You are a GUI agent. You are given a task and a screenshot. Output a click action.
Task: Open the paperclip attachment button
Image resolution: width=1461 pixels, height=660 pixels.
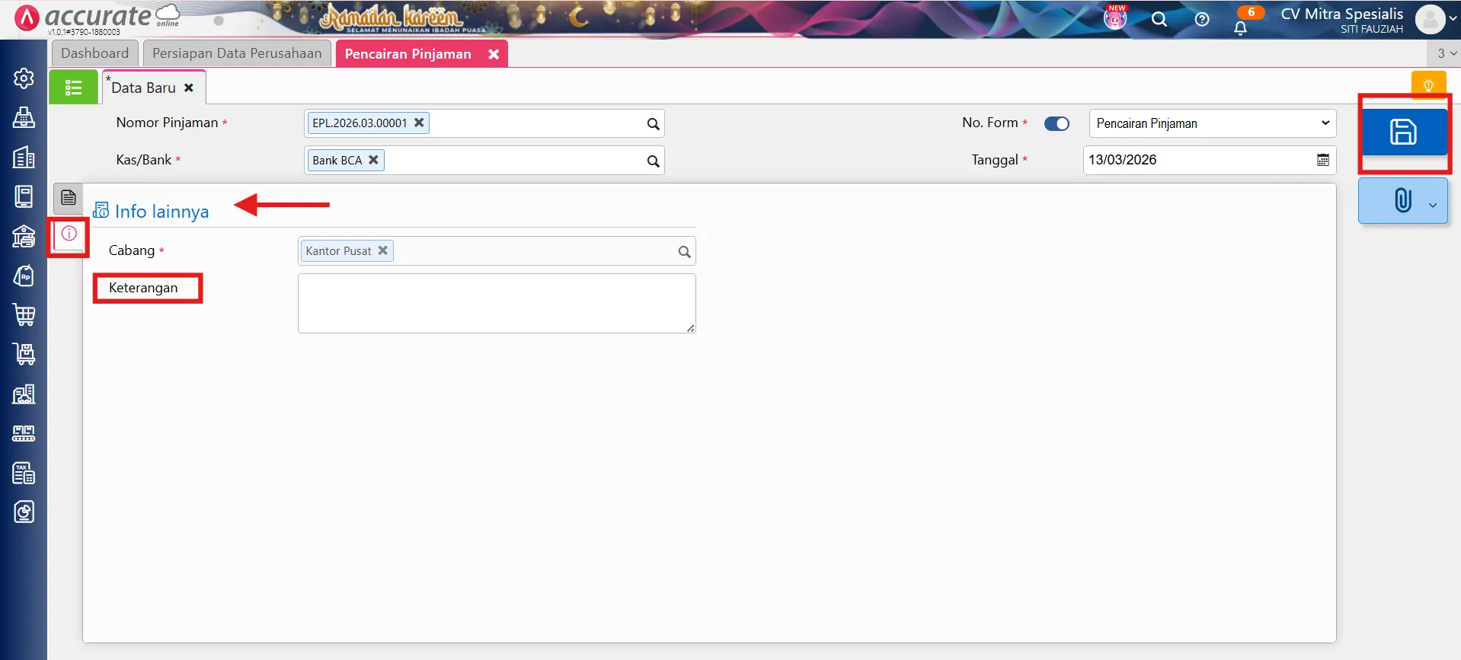[1402, 201]
